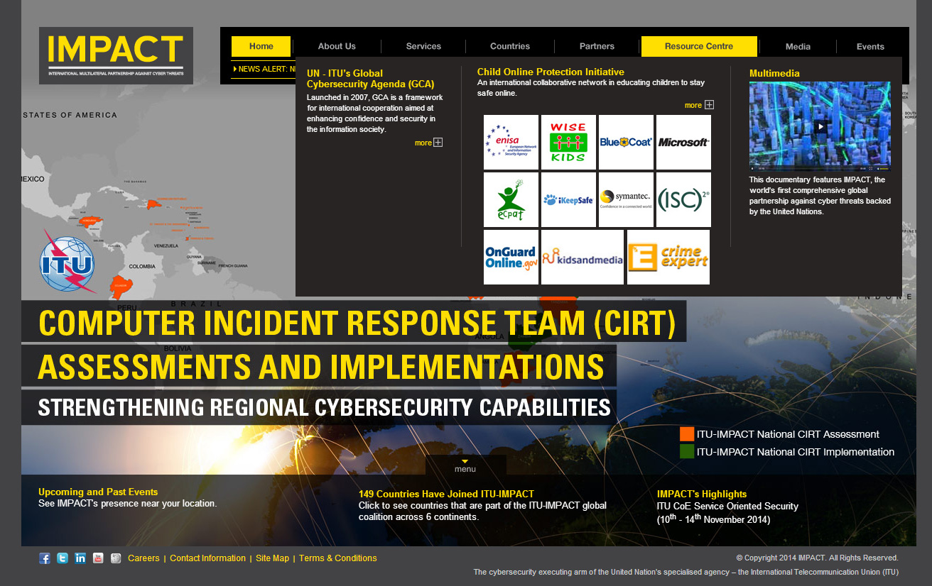The width and height of the screenshot is (932, 586).
Task: Expand the bottom 'menu' arrow tab
Action: (465, 465)
